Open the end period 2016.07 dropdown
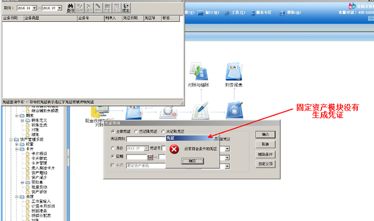Screen dimensions: 374x221 60,8
